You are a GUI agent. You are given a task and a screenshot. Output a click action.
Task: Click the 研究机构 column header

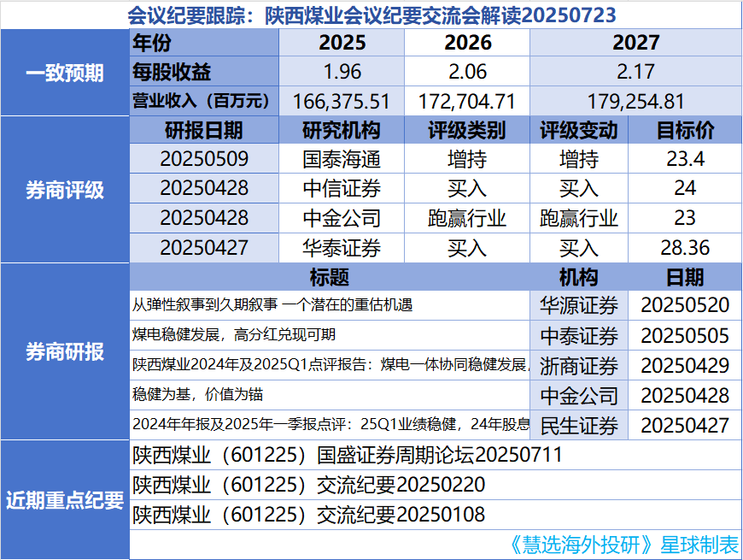click(x=342, y=131)
